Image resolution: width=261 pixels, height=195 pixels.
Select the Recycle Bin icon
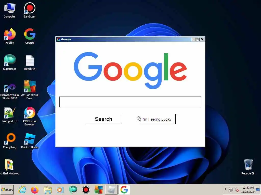click(248, 167)
